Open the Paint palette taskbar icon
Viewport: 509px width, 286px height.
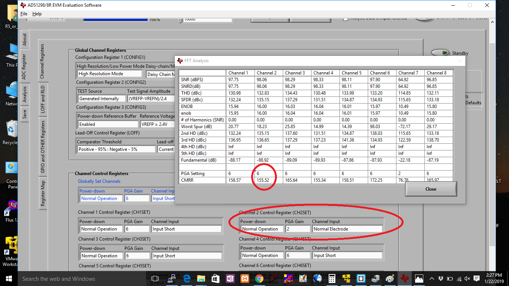(389, 279)
